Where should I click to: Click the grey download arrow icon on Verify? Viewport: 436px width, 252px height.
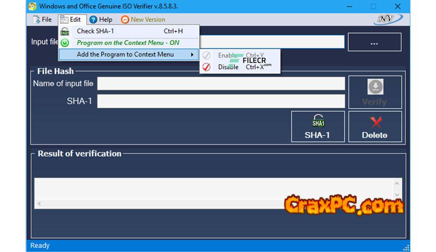[x=375, y=87]
